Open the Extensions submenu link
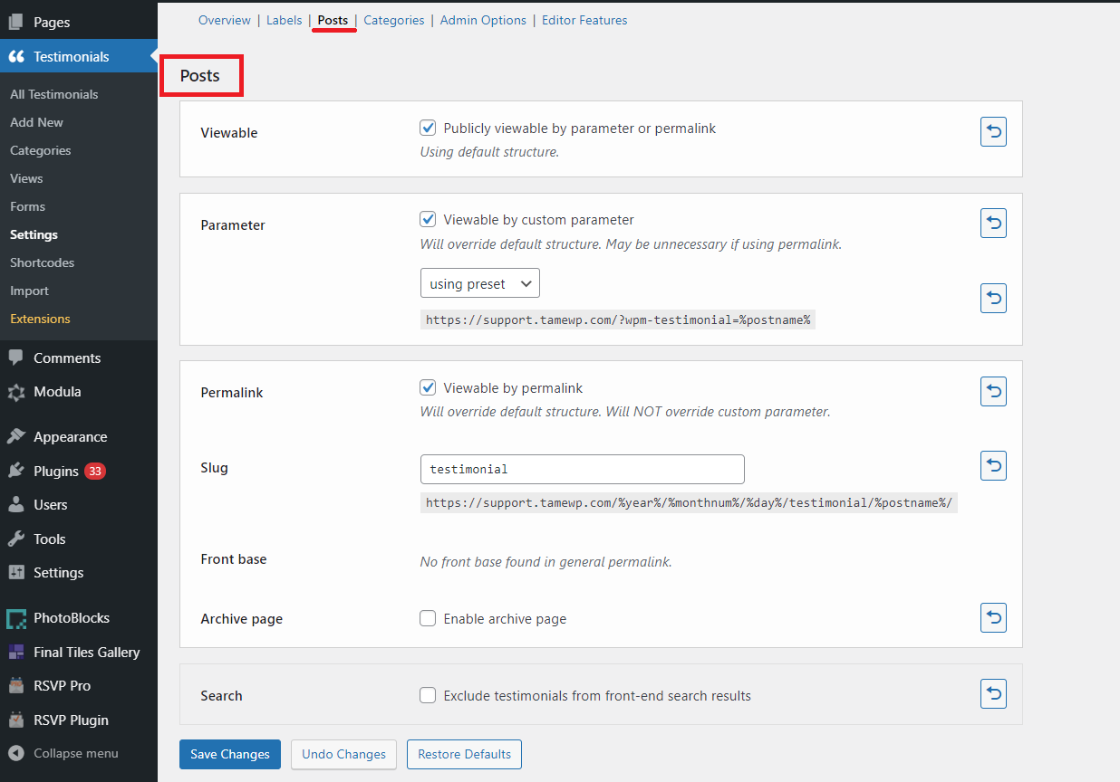 [40, 319]
